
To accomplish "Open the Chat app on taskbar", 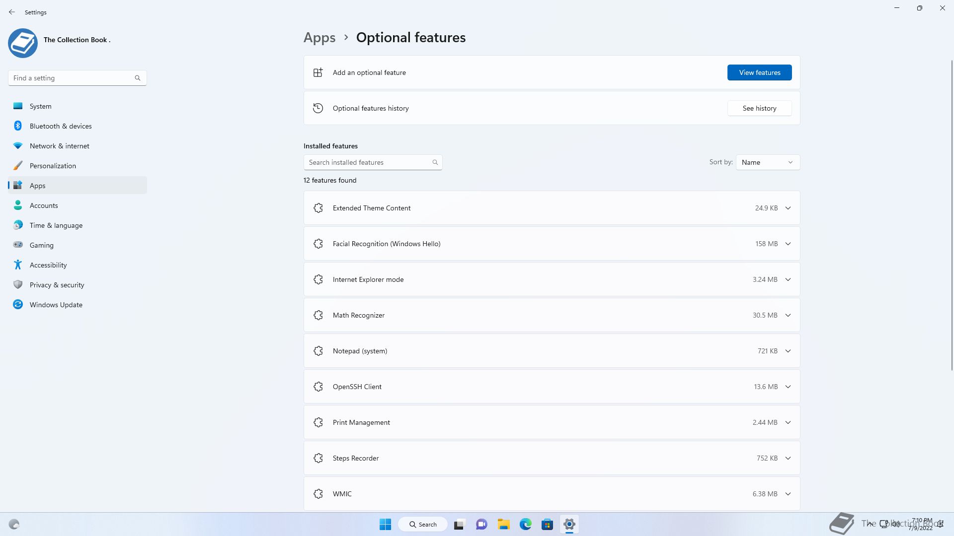I will [481, 524].
